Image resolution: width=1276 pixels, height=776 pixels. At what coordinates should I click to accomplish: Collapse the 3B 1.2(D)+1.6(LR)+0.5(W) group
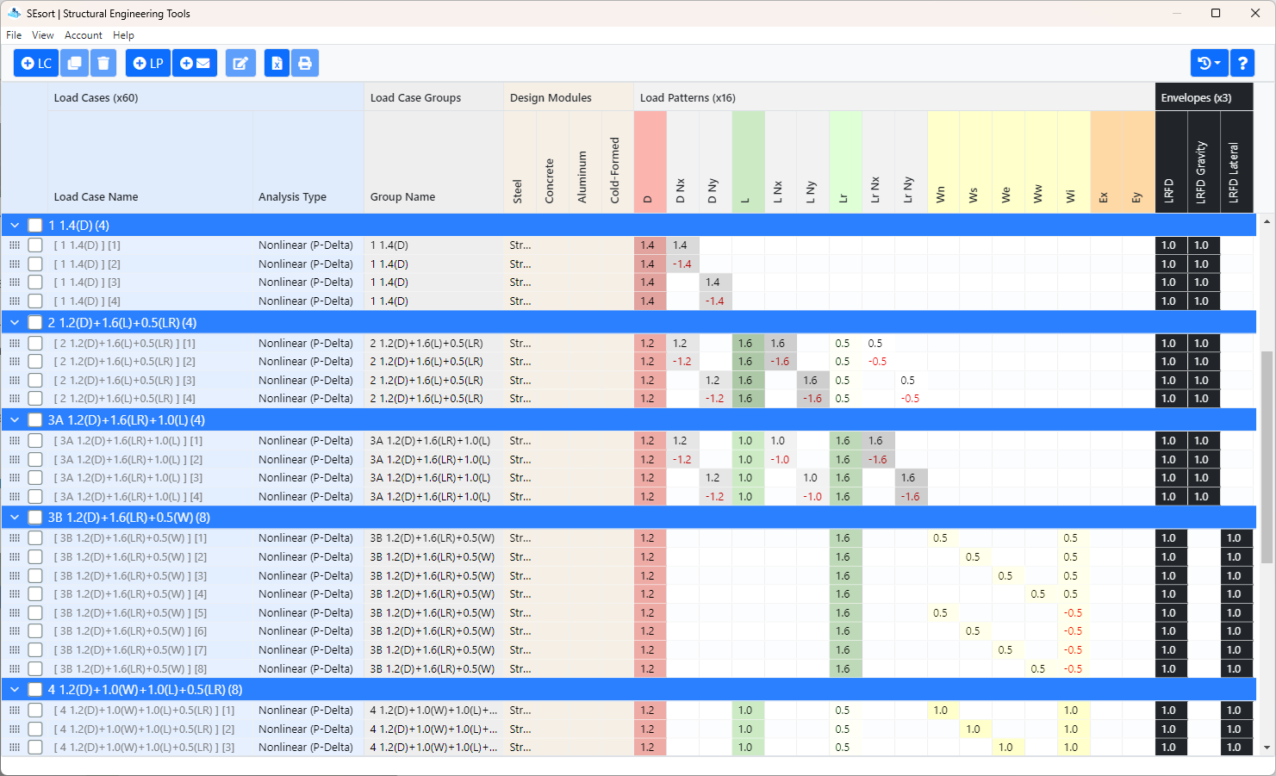pos(15,518)
